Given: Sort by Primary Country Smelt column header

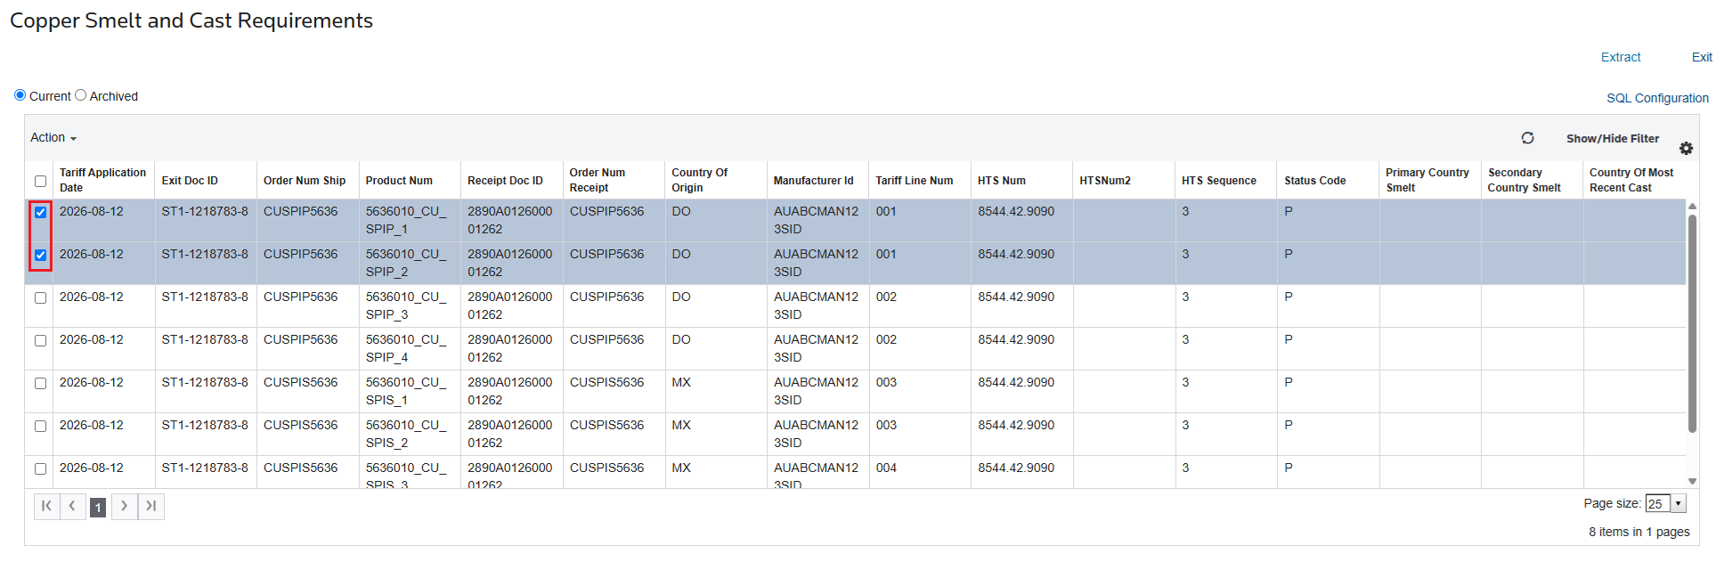Looking at the screenshot, I should 1430,180.
